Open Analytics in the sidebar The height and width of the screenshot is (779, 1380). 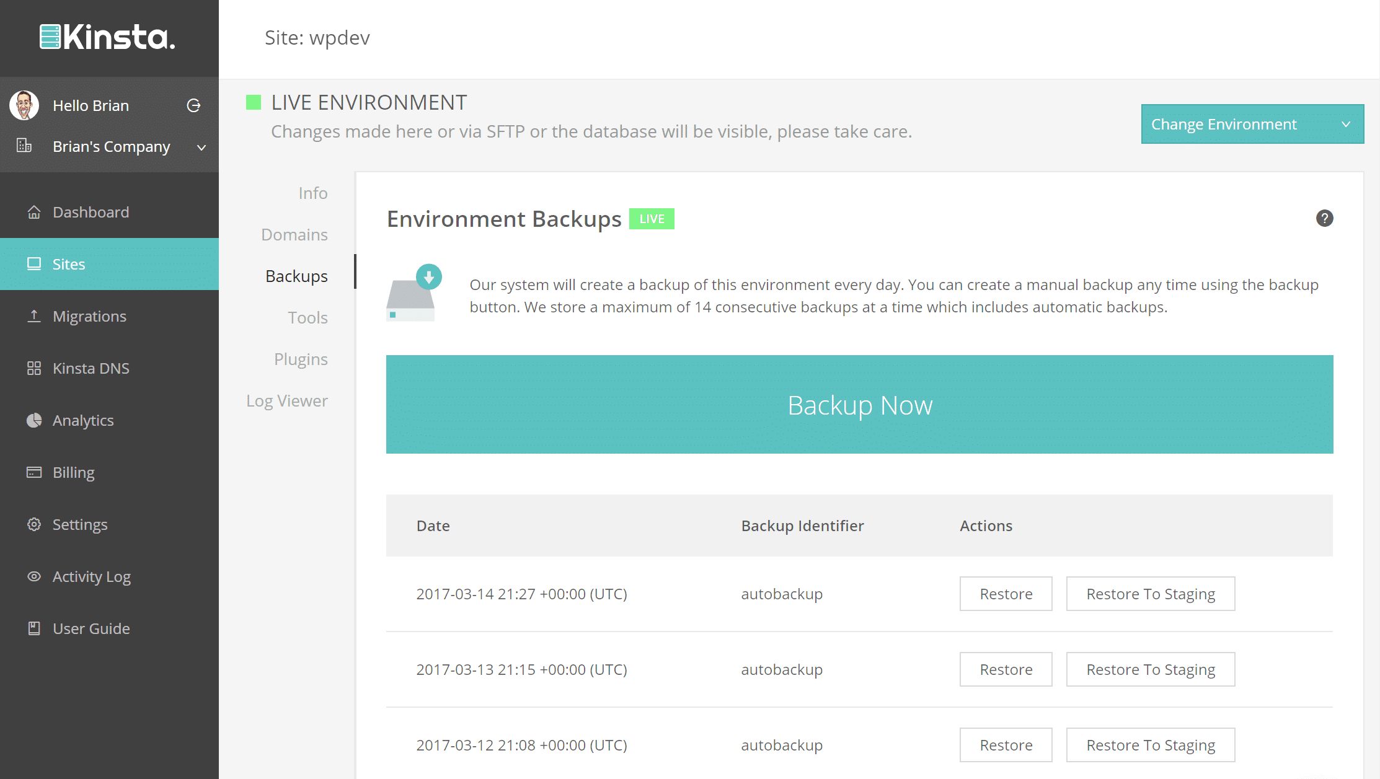point(109,420)
